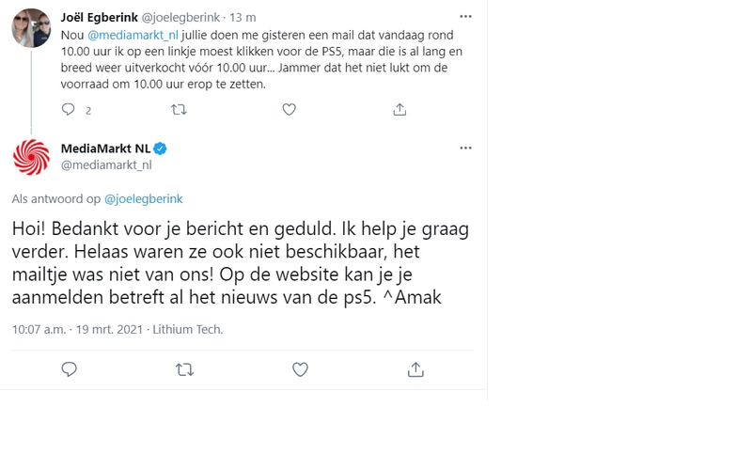Click the @mediamarkt_nl handle under the name

pos(105,165)
